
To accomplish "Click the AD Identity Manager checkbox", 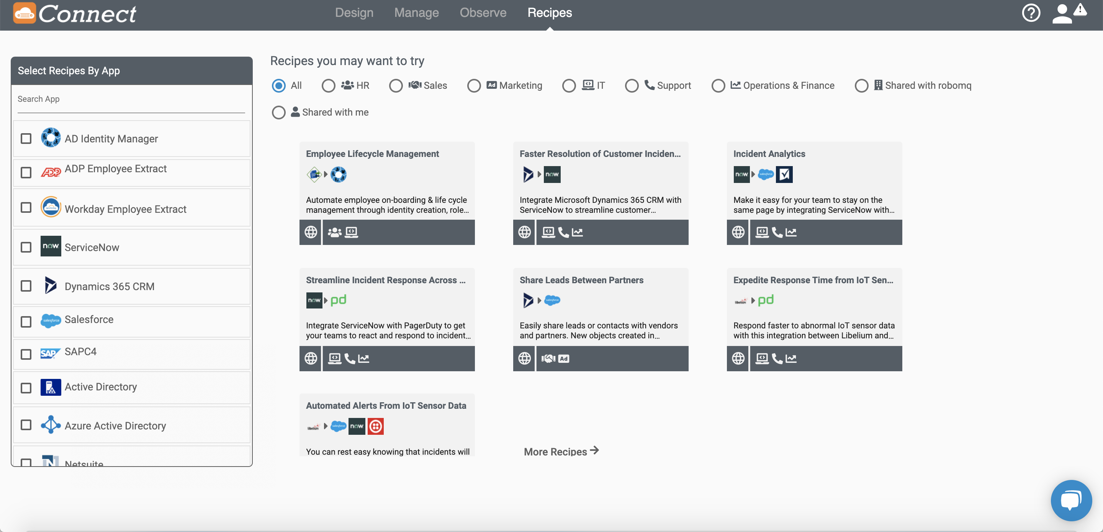I will 25,139.
